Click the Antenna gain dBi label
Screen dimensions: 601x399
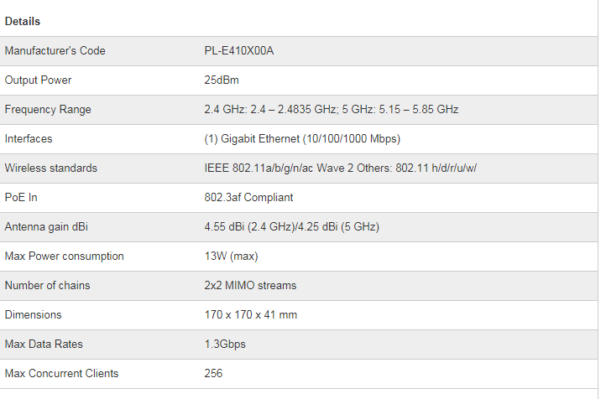(x=48, y=227)
